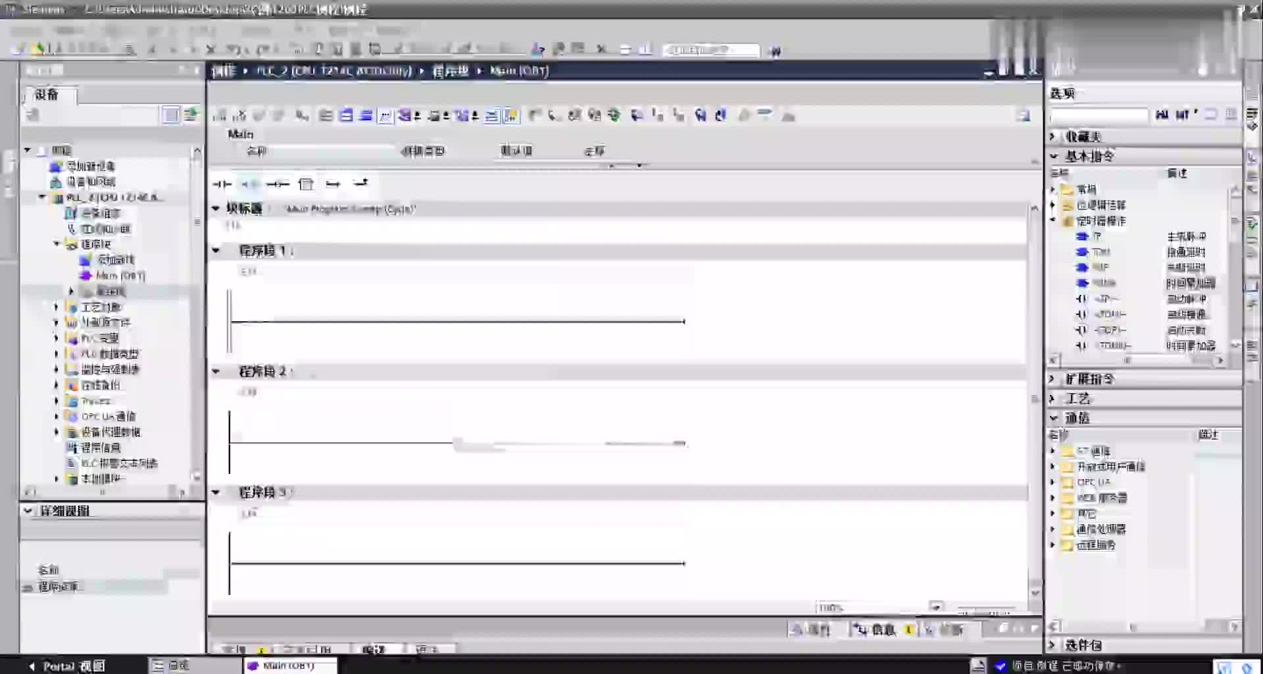This screenshot has width=1263, height=674.
Task: Click the close all networks icon
Action: tap(366, 116)
